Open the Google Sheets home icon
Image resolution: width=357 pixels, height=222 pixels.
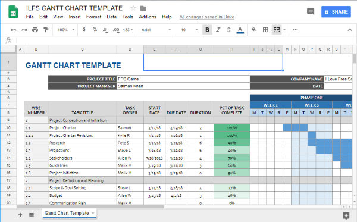(x=13, y=12)
